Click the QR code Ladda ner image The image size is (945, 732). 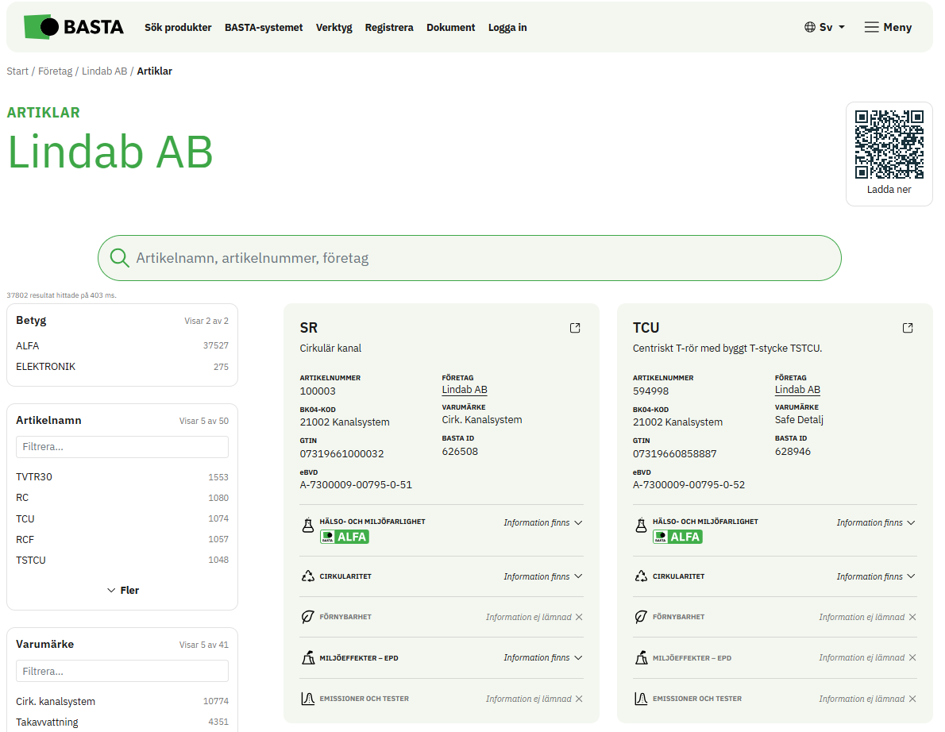(889, 144)
